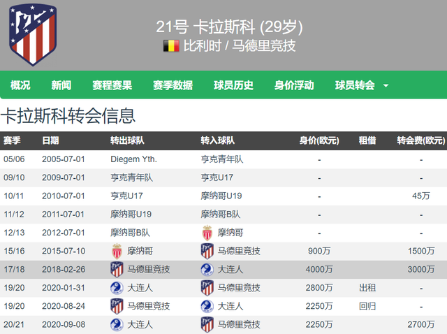Click the 身价(欧元) column header
This screenshot has width=447, height=334.
[319, 140]
